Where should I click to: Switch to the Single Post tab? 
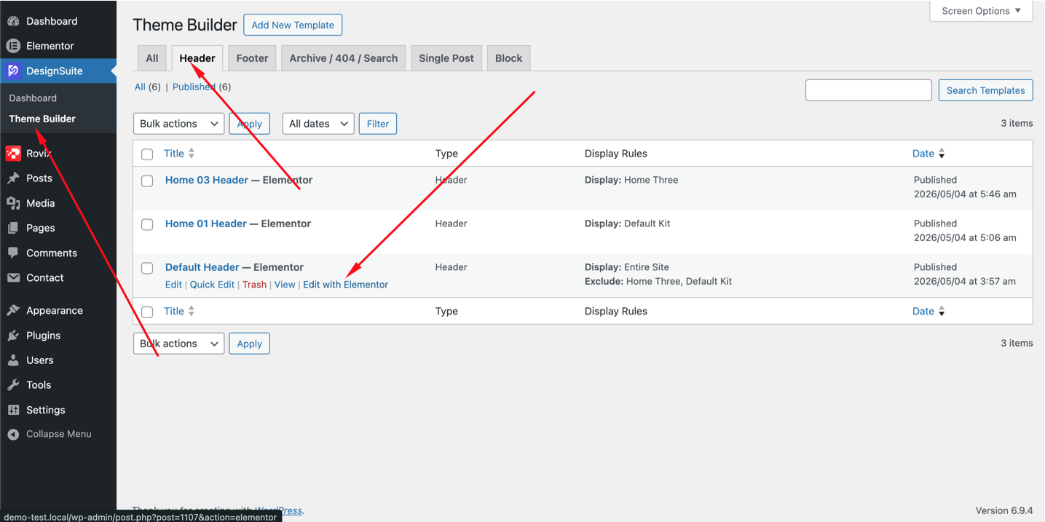[446, 58]
